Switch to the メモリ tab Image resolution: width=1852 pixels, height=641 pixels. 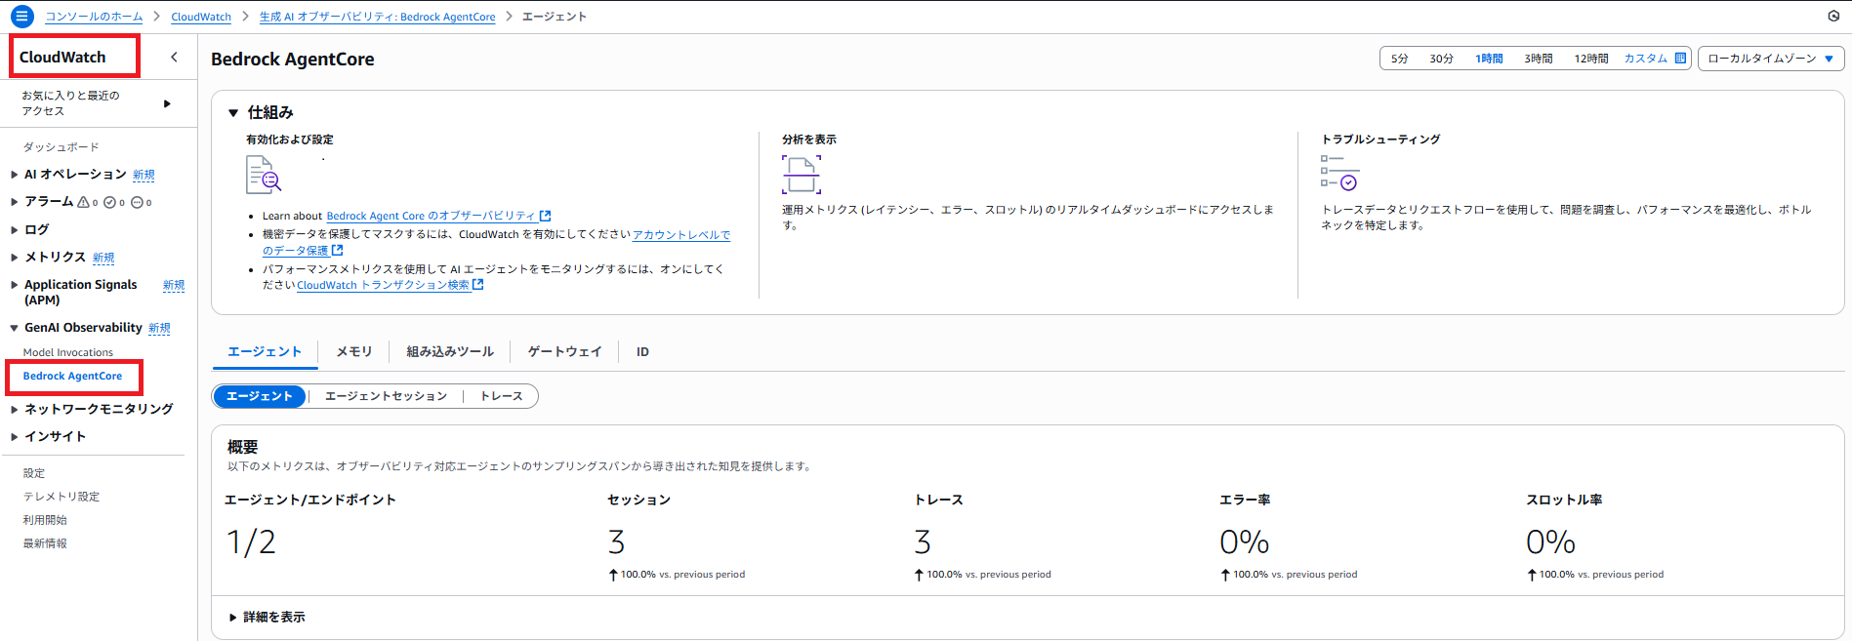[353, 351]
